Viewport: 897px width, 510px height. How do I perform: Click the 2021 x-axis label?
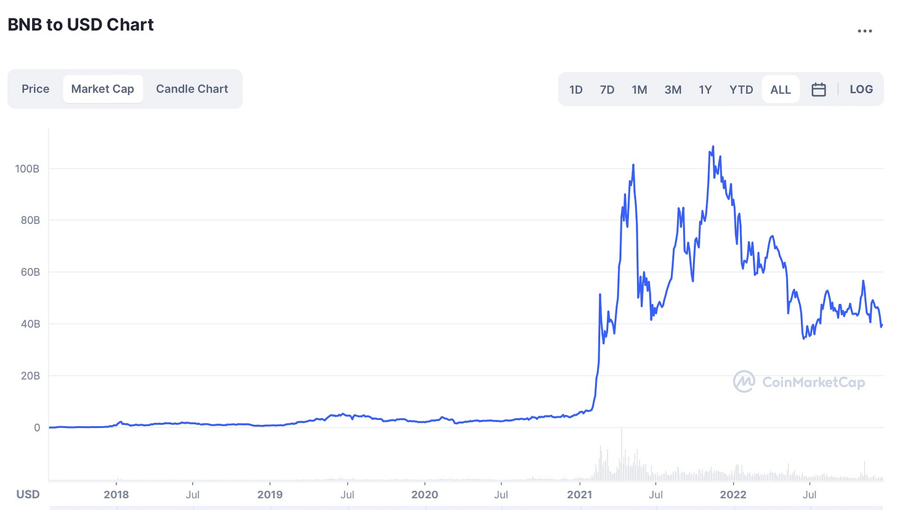pyautogui.click(x=579, y=495)
